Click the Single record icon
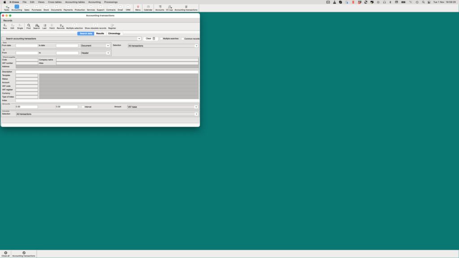 coord(20,26)
